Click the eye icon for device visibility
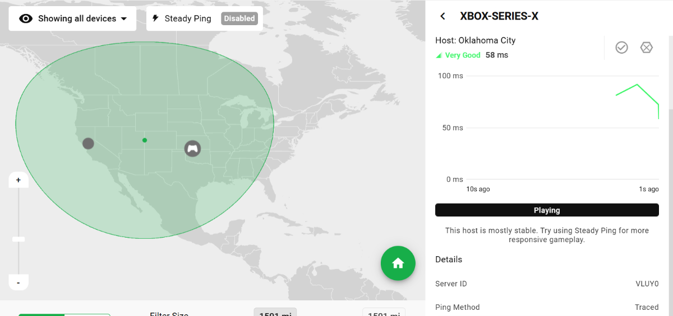The height and width of the screenshot is (316, 673). click(26, 18)
